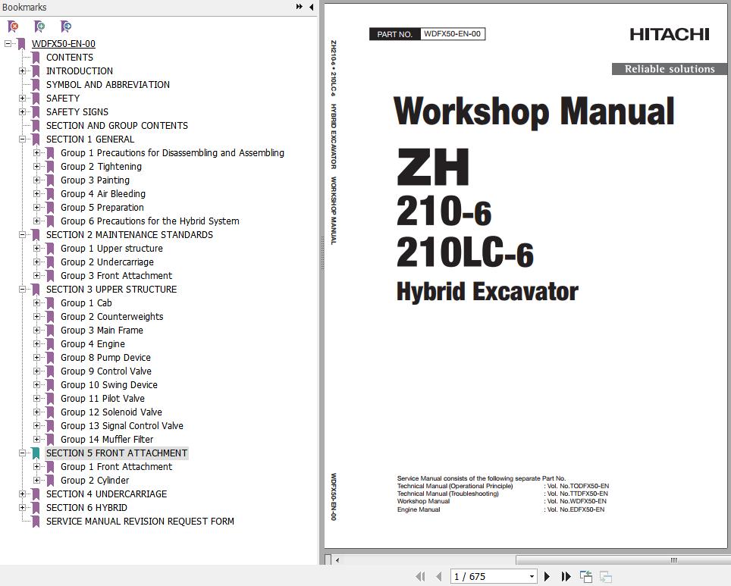Click the Reliable solutions banner
Image resolution: width=731 pixels, height=586 pixels.
click(x=670, y=69)
